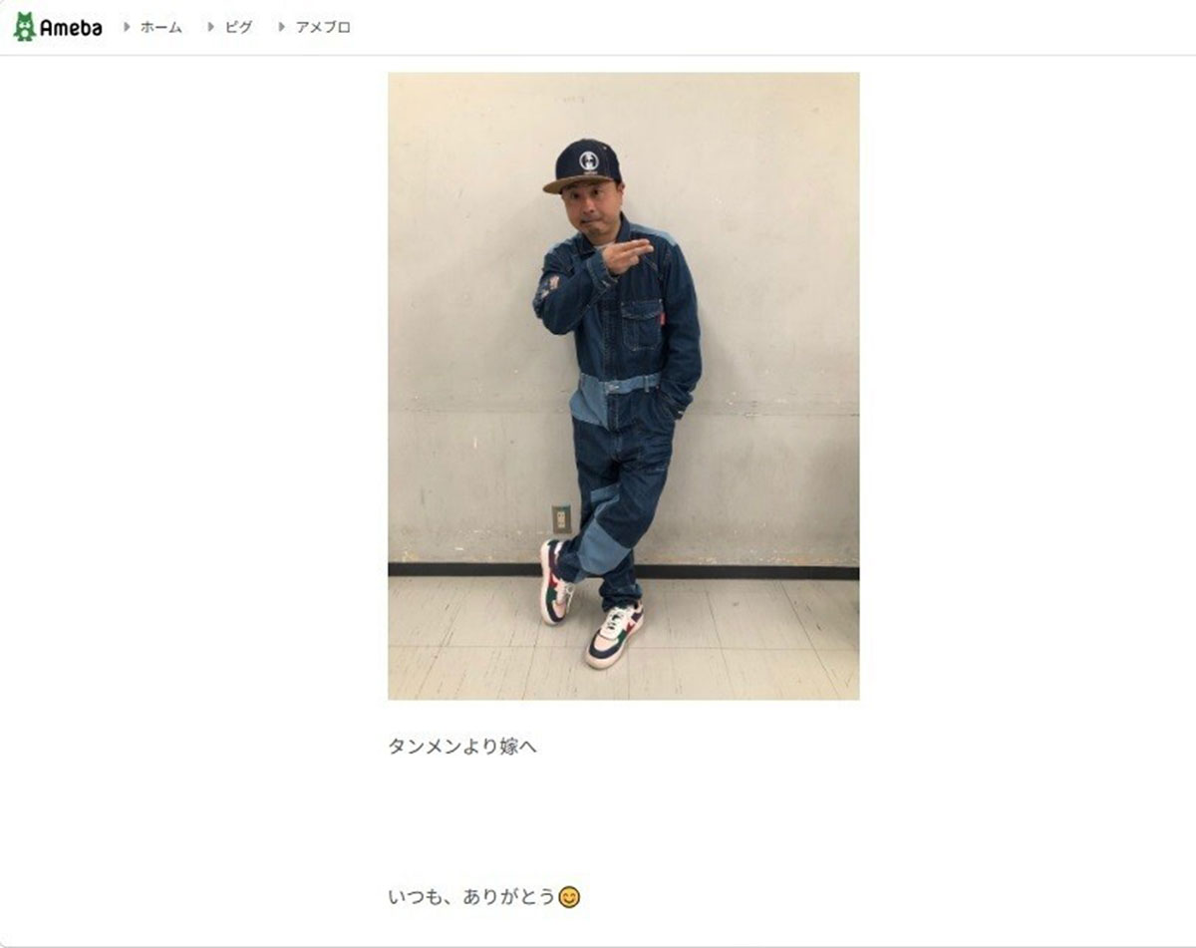Click the text タンメンより嫁へ
The width and height of the screenshot is (1196, 948).
coord(462,746)
